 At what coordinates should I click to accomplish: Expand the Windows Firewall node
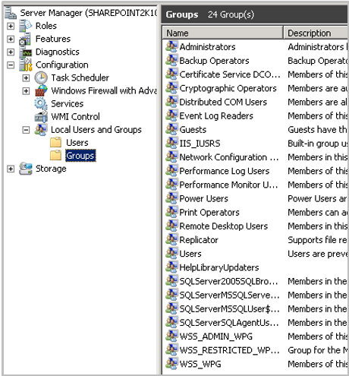[x=26, y=91]
